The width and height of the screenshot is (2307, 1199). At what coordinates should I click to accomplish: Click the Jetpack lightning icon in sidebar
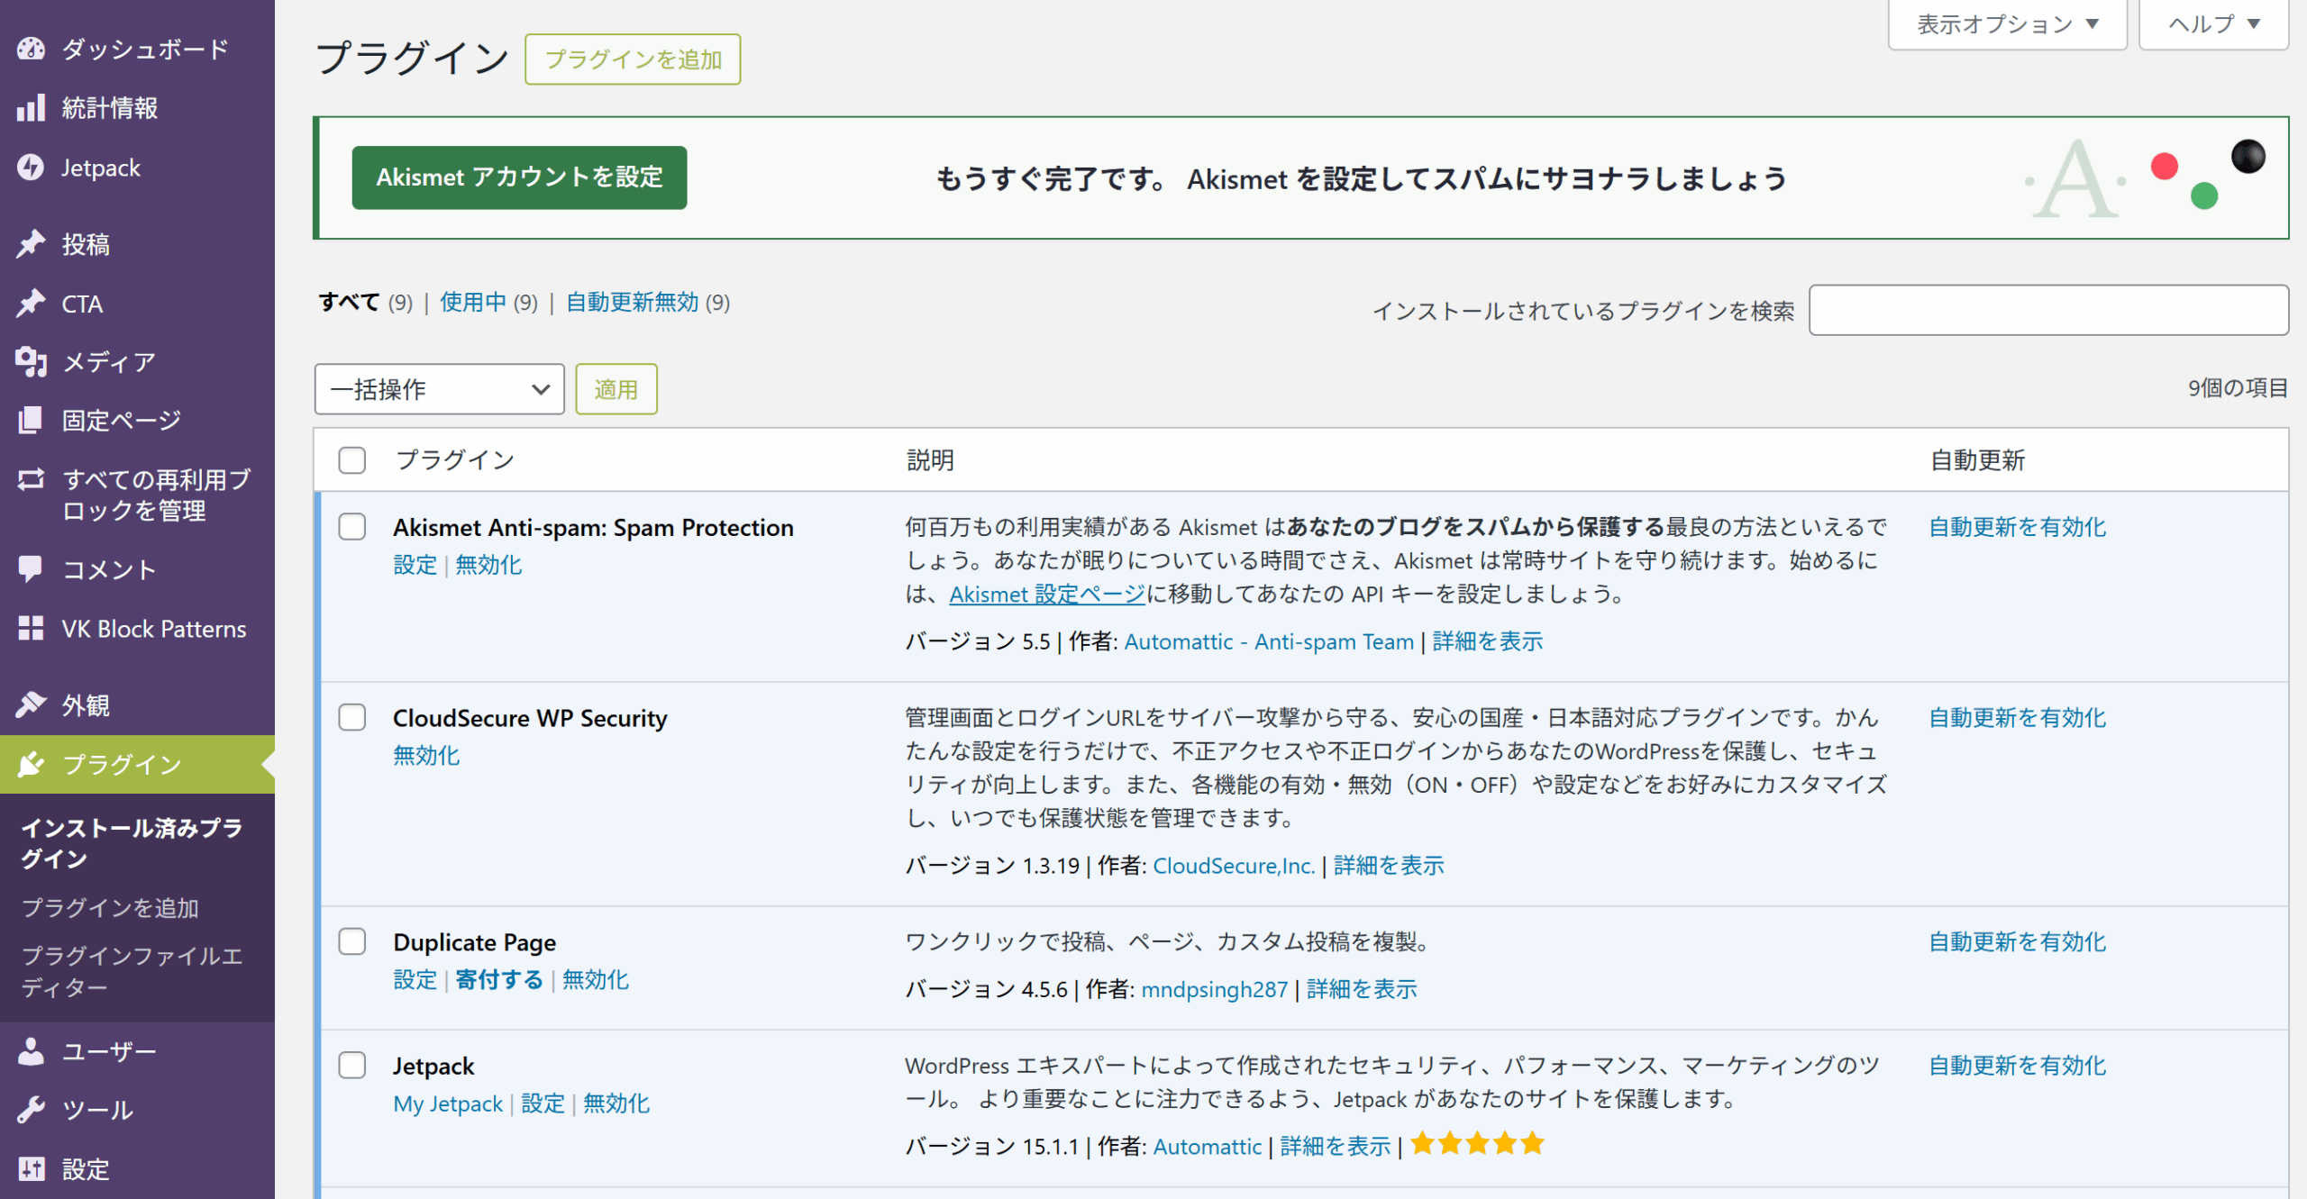click(31, 168)
